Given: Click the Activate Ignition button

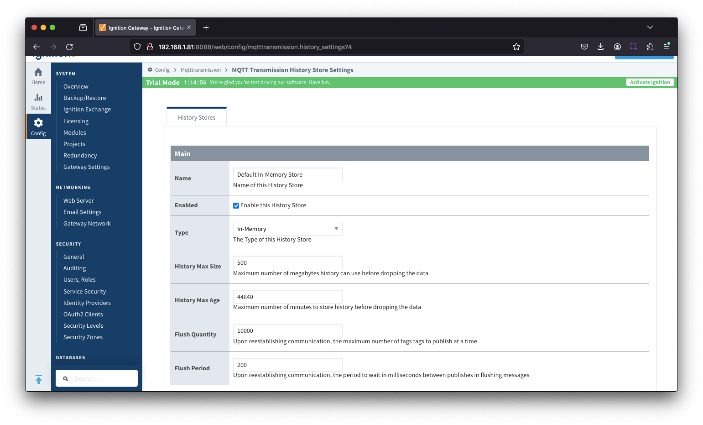Looking at the screenshot, I should tap(650, 82).
